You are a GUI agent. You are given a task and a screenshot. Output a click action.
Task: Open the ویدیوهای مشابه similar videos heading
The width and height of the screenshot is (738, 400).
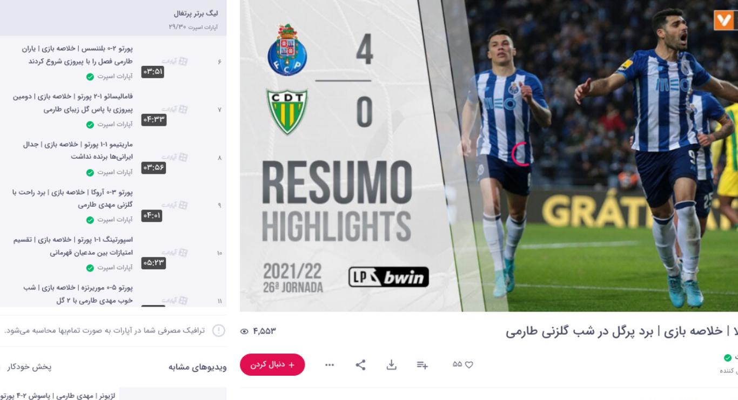click(x=197, y=367)
